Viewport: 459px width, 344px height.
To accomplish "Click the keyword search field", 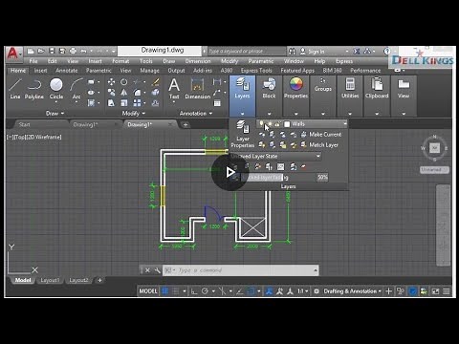I will click(x=247, y=51).
